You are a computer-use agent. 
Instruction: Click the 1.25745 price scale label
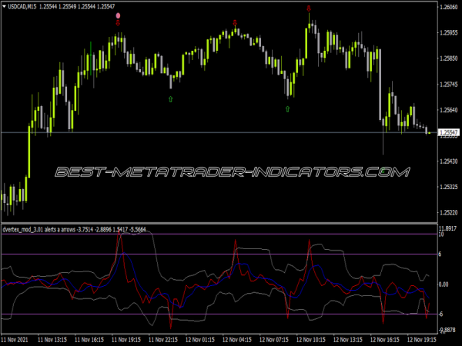448,85
